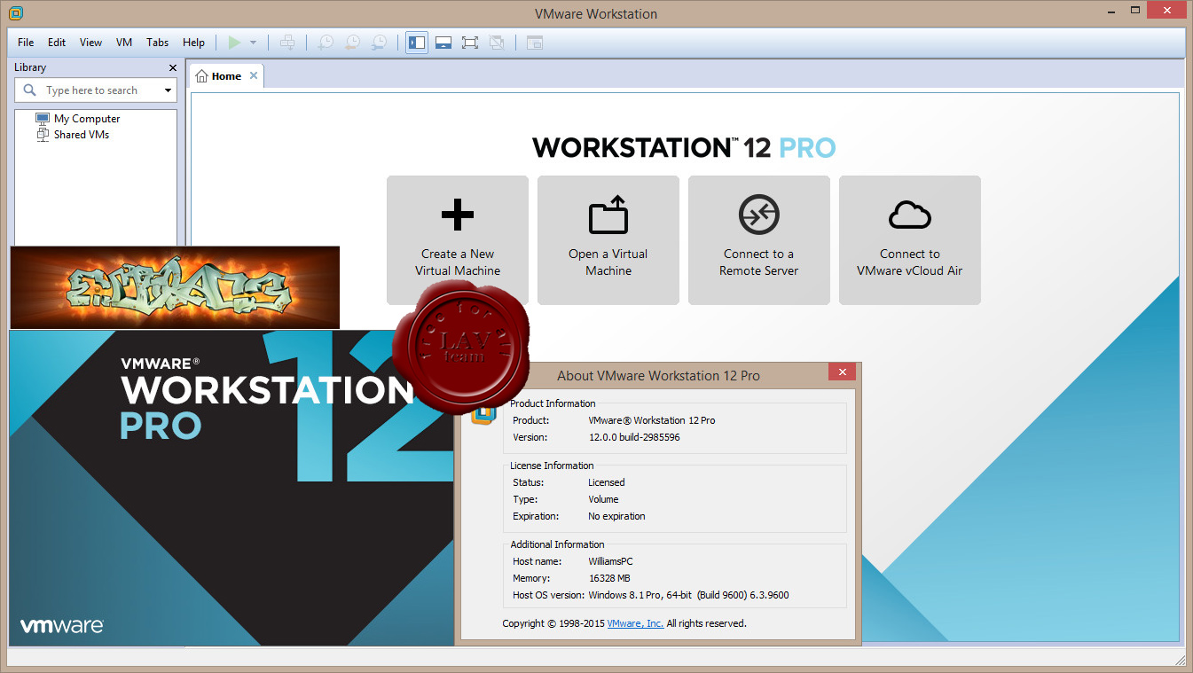Click the Shared VMs icon

[43, 135]
